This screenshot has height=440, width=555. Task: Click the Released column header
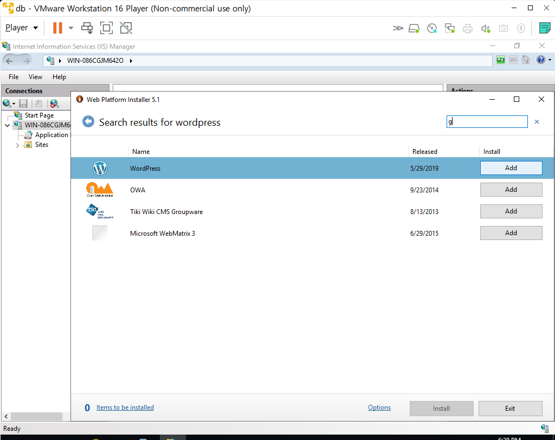pos(425,152)
